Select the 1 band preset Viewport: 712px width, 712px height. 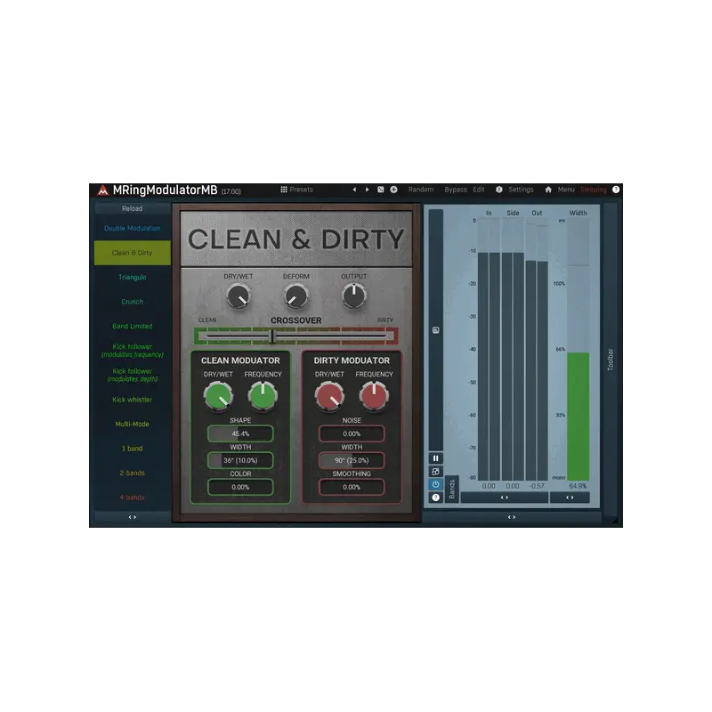click(x=132, y=449)
